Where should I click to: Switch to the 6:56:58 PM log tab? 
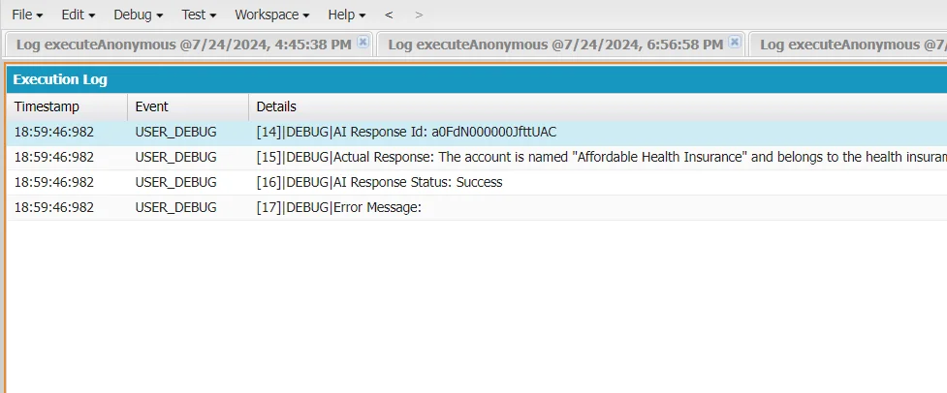[554, 45]
